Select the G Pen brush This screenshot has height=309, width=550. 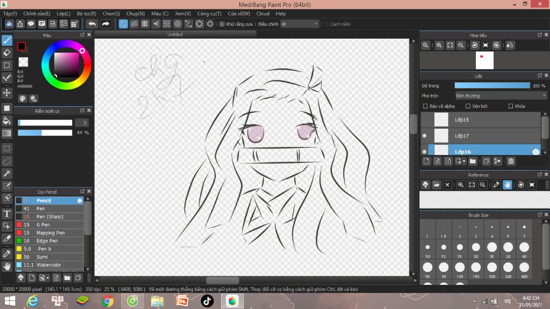(x=49, y=225)
